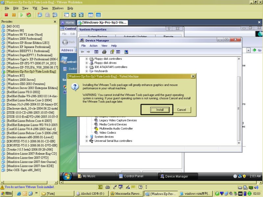
Task: Click Device Manager help properties icon
Action: pos(112,52)
